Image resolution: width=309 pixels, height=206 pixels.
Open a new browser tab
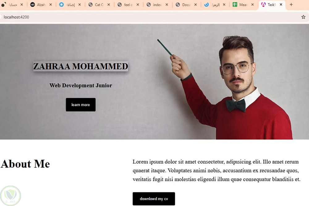291,5
